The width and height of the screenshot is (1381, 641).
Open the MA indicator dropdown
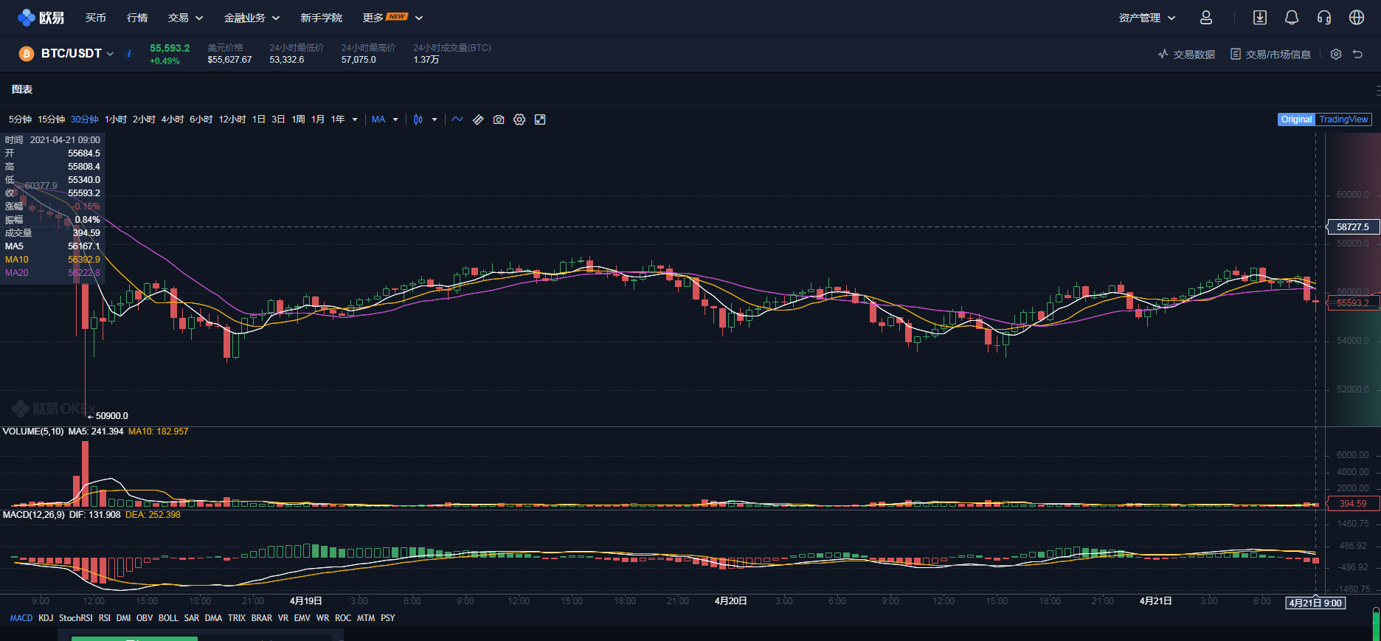(385, 119)
